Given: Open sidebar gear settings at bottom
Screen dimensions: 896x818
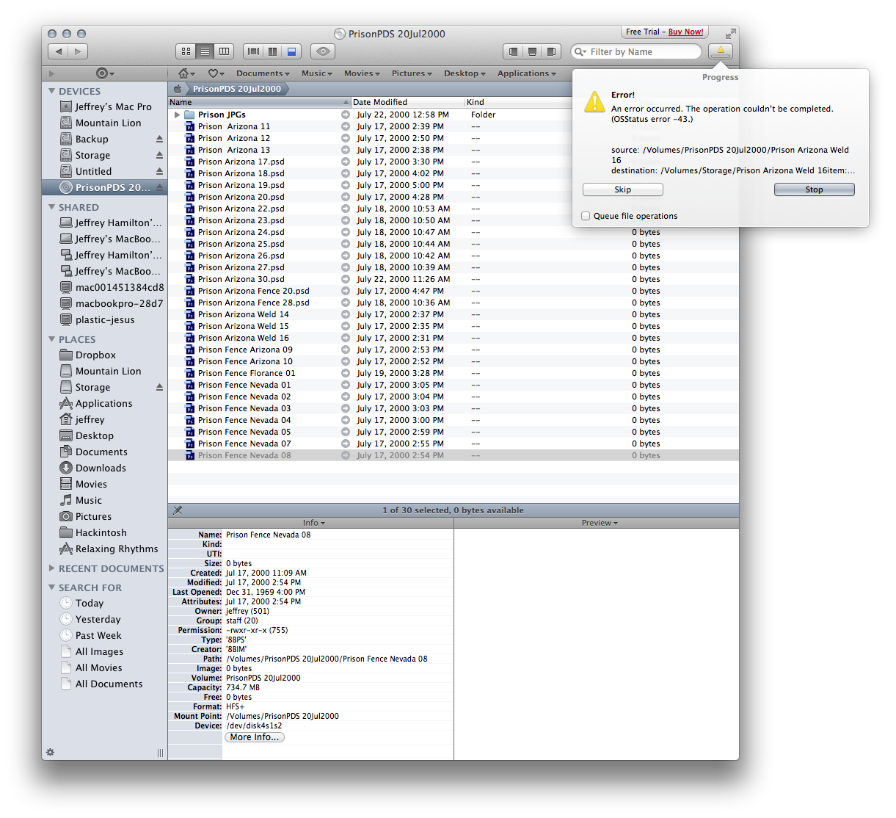Looking at the screenshot, I should click(51, 752).
